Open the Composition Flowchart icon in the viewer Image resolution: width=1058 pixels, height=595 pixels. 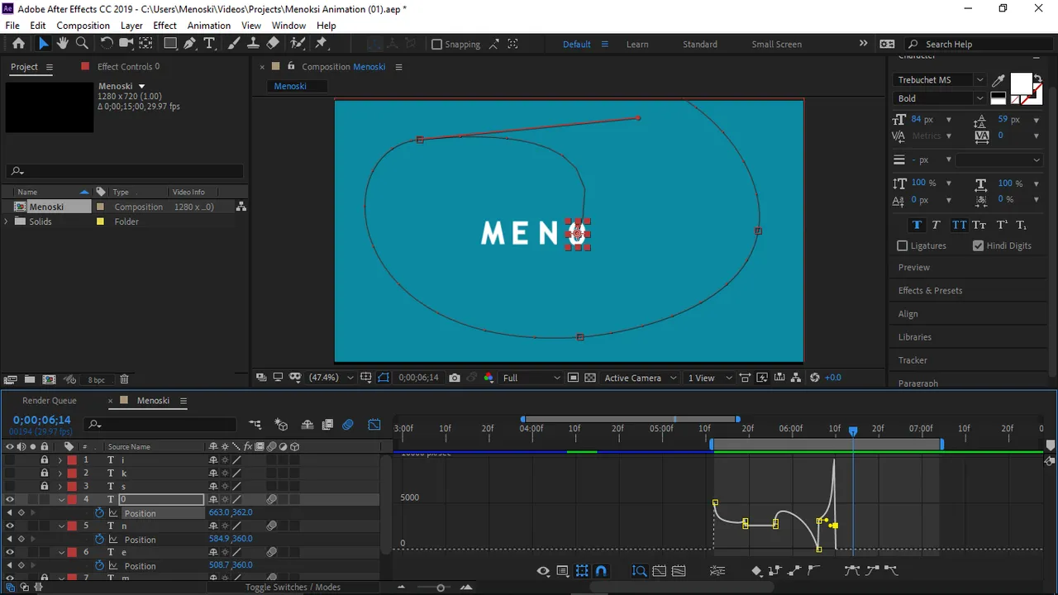796,378
